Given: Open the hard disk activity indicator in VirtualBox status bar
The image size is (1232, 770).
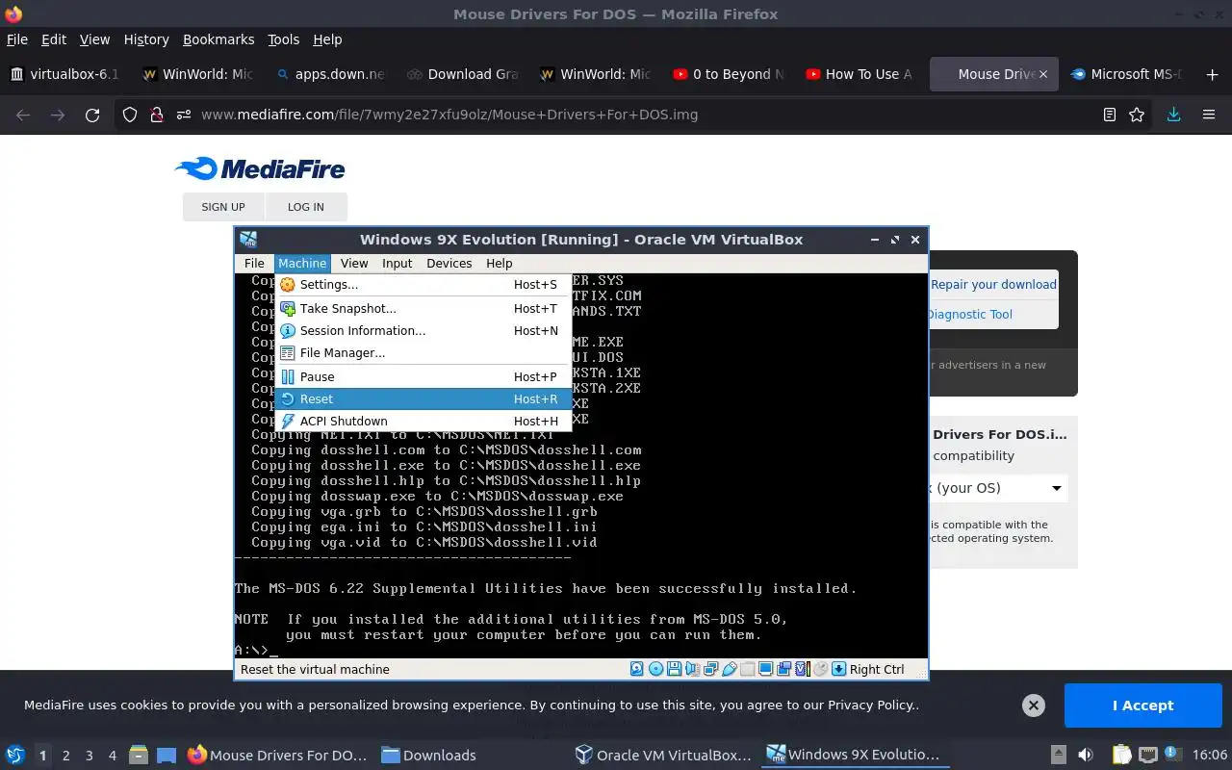Looking at the screenshot, I should pyautogui.click(x=637, y=669).
